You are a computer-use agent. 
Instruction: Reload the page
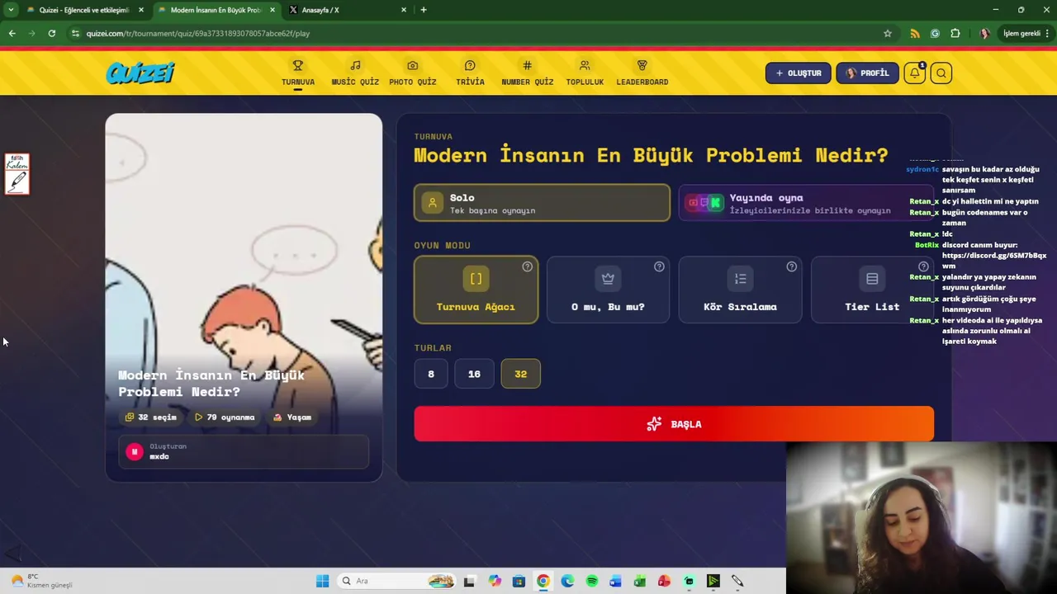point(51,33)
